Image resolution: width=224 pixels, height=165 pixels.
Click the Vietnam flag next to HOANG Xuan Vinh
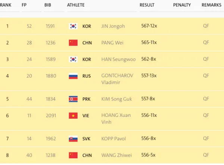click(x=73, y=116)
